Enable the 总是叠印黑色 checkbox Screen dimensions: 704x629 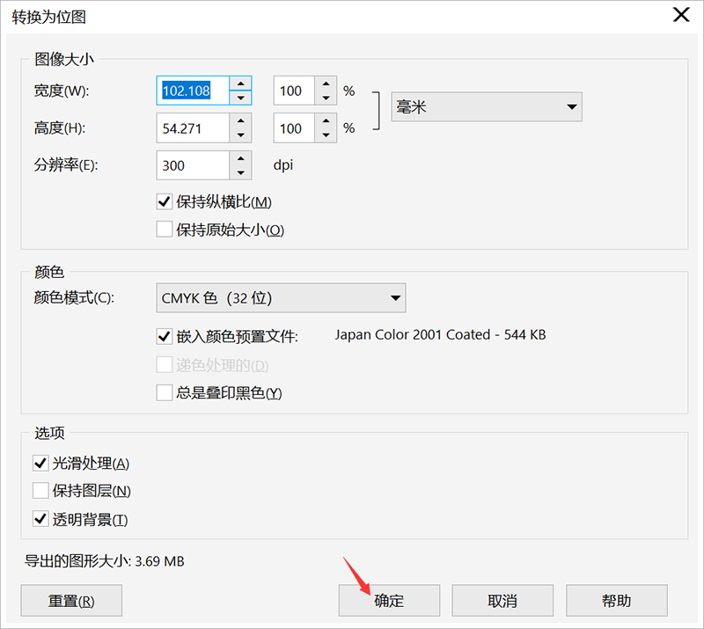pyautogui.click(x=164, y=392)
